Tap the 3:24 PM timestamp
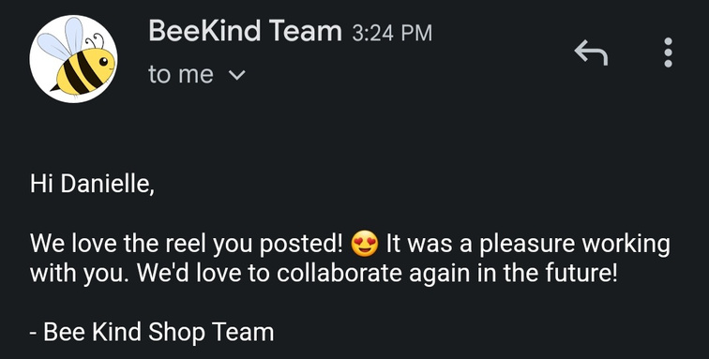The height and width of the screenshot is (359, 709). 392,33
